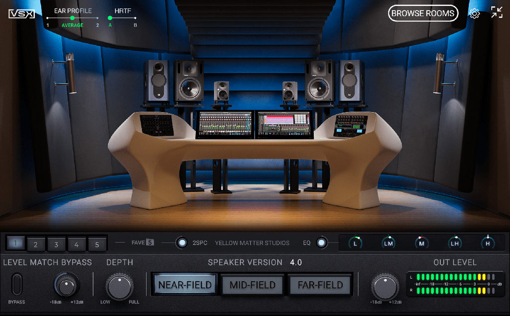Screen dimensions: 510x316
Task: Click the Ear Profile label
Action: (73, 11)
